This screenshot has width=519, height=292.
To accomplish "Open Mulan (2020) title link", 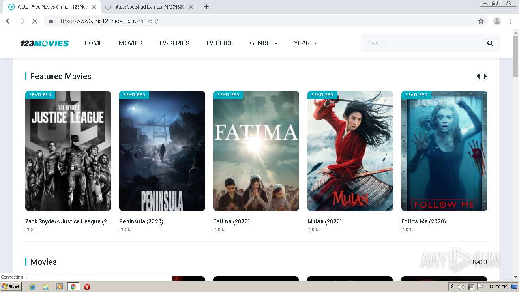I will 324,221.
